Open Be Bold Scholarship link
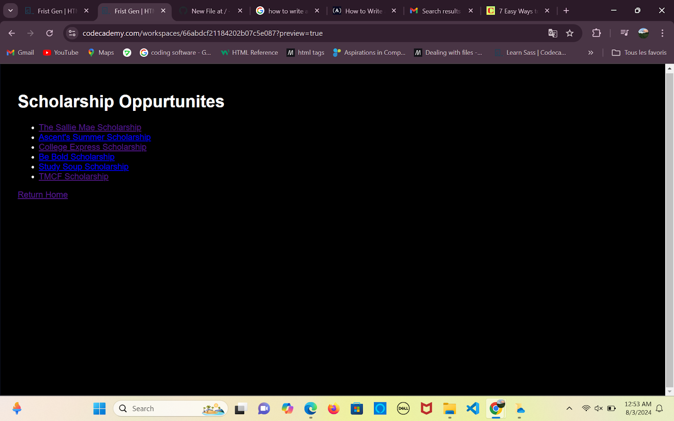Screen dimensions: 674x421 click(x=76, y=157)
